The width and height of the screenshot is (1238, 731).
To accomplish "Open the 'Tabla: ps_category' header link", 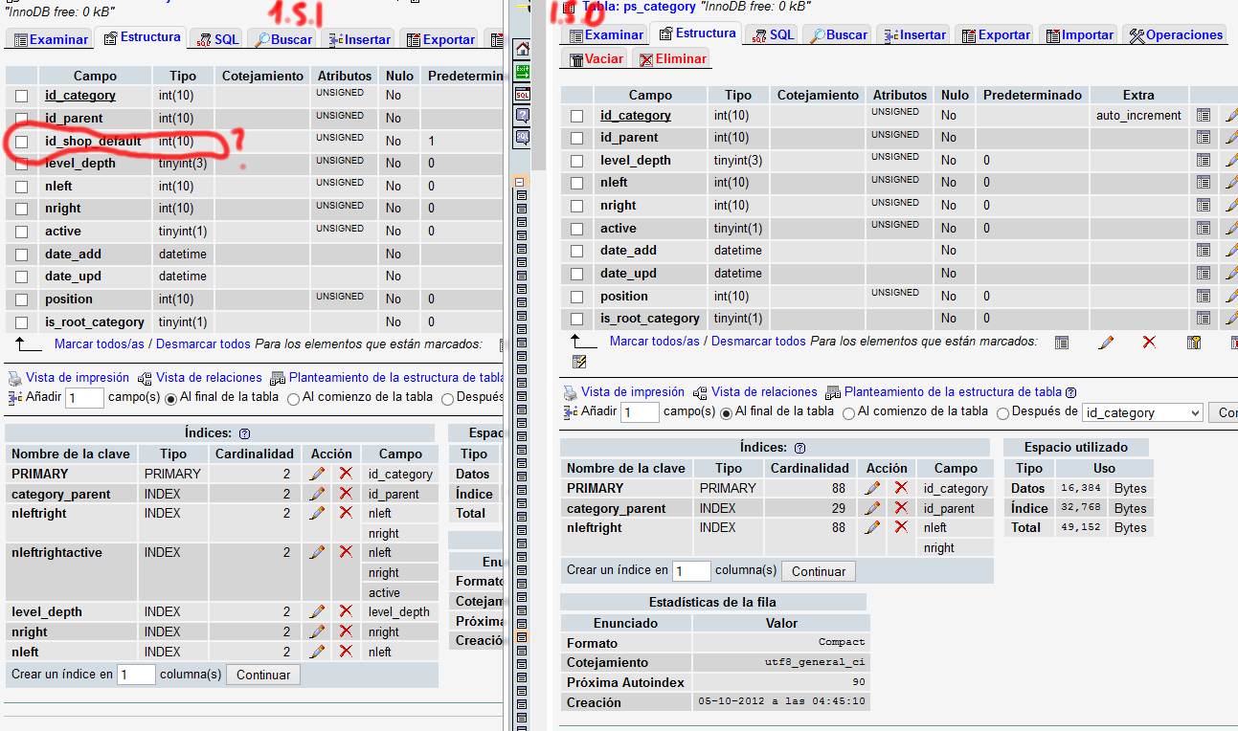I will [639, 7].
